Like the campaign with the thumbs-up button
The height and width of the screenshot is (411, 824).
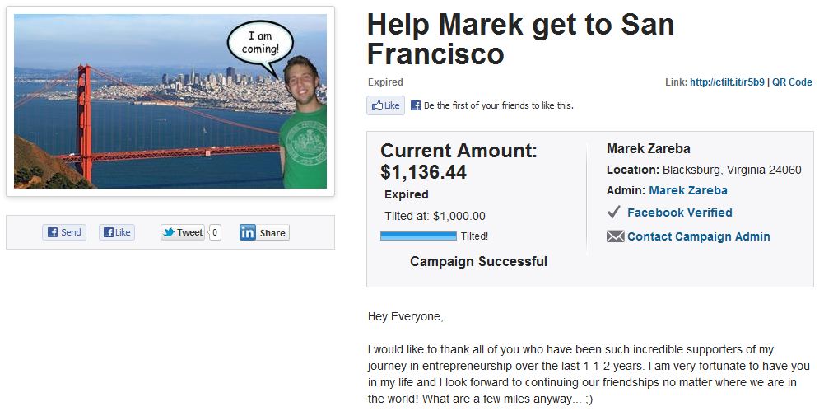(x=385, y=105)
